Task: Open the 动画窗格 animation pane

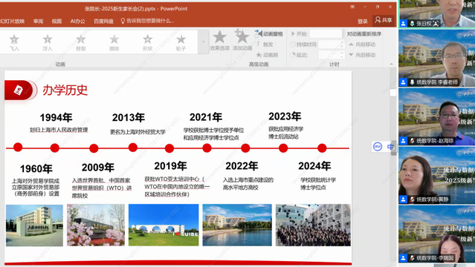Action: (268, 34)
